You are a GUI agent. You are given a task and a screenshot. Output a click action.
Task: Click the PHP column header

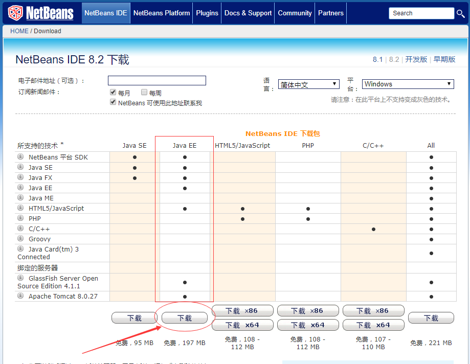tap(308, 146)
